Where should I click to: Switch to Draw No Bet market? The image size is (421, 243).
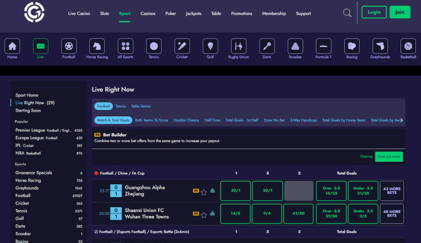click(x=274, y=120)
